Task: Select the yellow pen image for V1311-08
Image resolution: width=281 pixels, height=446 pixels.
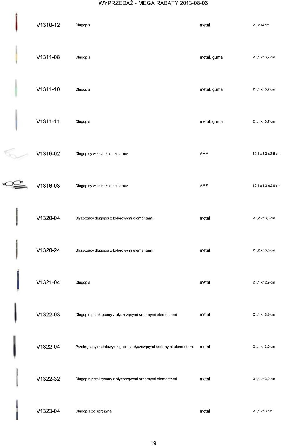Action: (16, 55)
